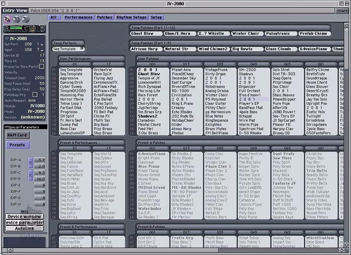Select the Prefab Chime temp patch

tap(314, 33)
